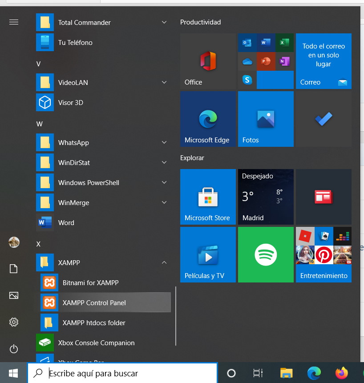Open XAMPP htdocs folder
This screenshot has height=383, width=364.
click(105, 323)
